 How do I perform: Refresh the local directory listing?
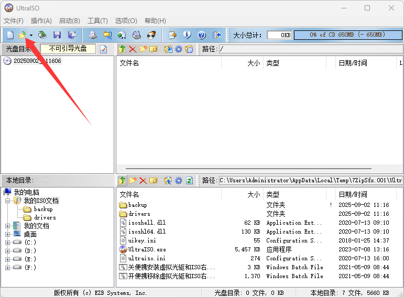[x=189, y=181]
